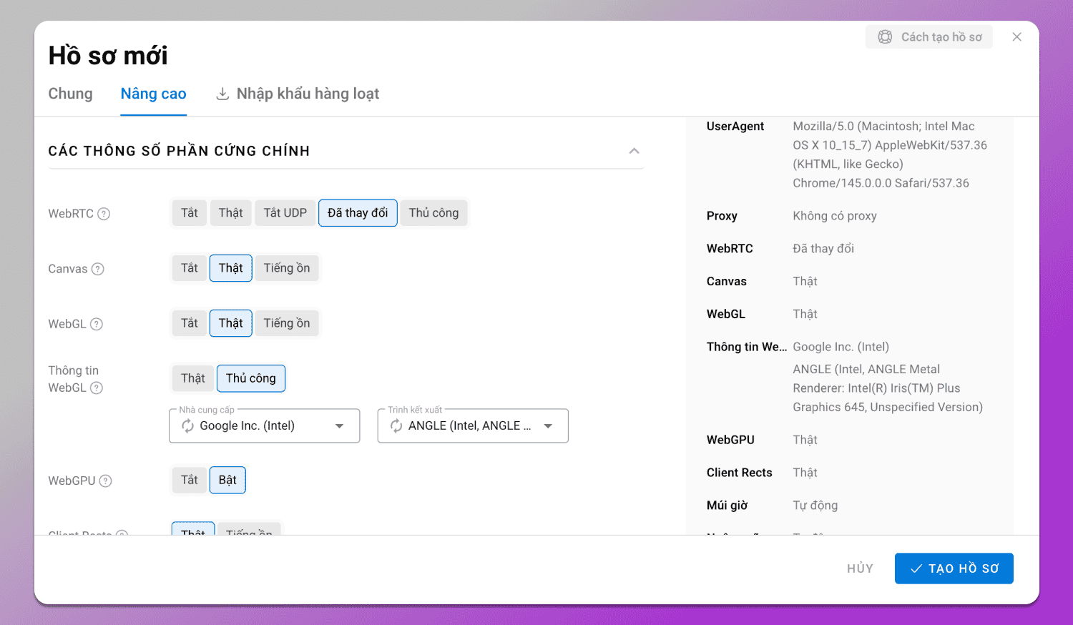The height and width of the screenshot is (625, 1073).
Task: Set WebGL to Tiếng ồn
Action: coord(287,323)
